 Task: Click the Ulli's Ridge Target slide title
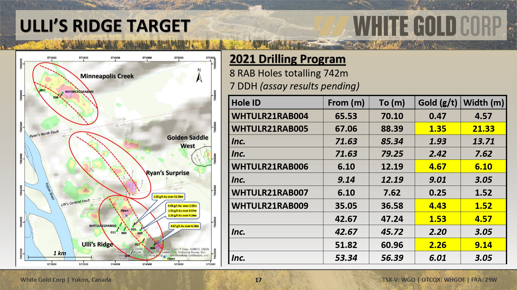click(x=105, y=26)
